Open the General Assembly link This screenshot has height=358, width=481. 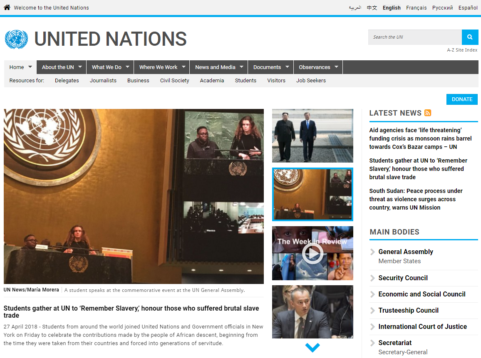(406, 252)
